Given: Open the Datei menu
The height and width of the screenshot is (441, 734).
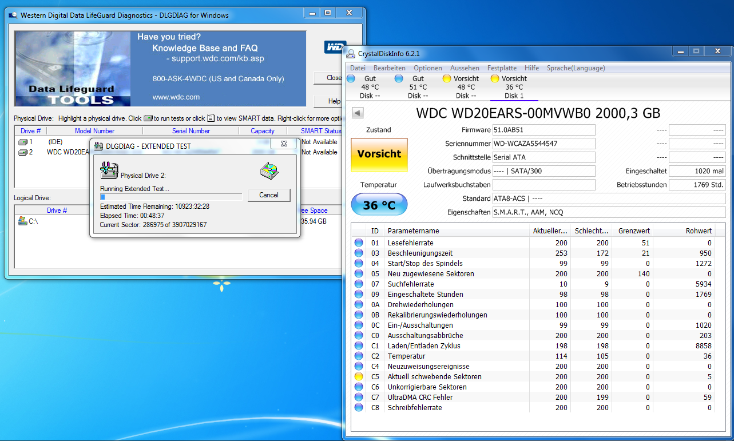Looking at the screenshot, I should pyautogui.click(x=358, y=68).
